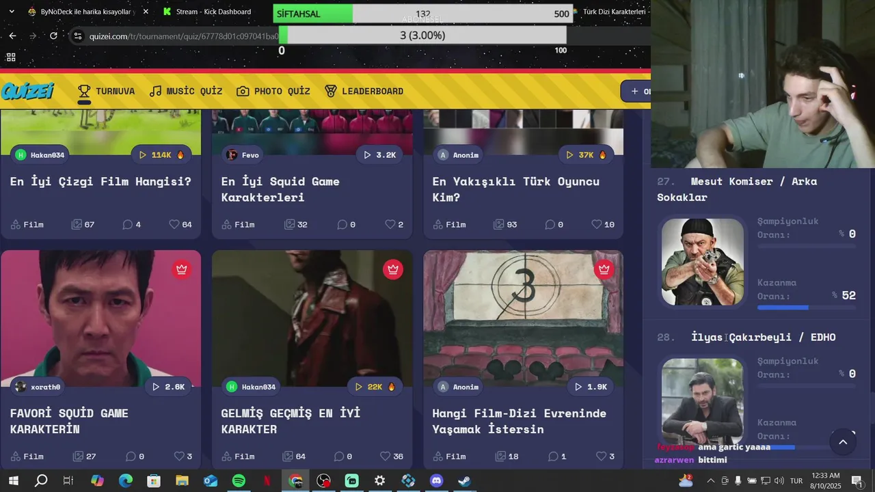Open comments on the Çizgi Film quiz
The image size is (875, 492).
click(x=131, y=224)
